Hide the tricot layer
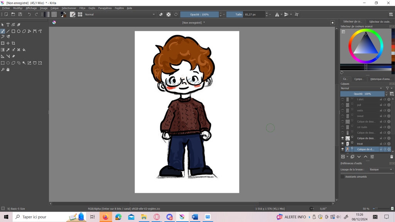 pyautogui.click(x=343, y=144)
